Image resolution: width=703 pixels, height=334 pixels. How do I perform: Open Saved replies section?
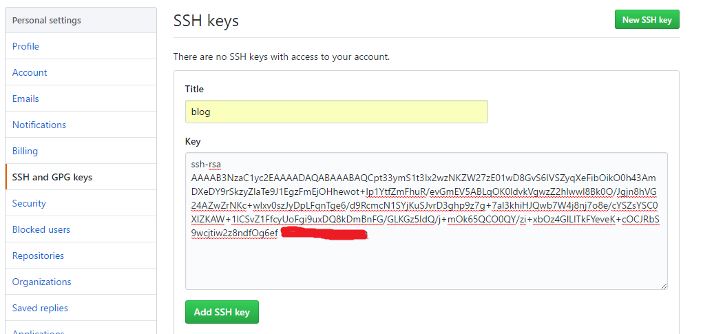(40, 308)
